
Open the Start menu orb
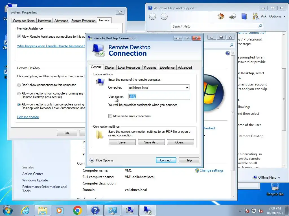7,210
